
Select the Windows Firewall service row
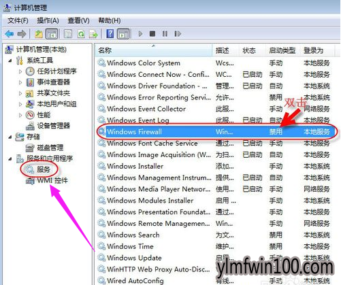click(x=217, y=132)
